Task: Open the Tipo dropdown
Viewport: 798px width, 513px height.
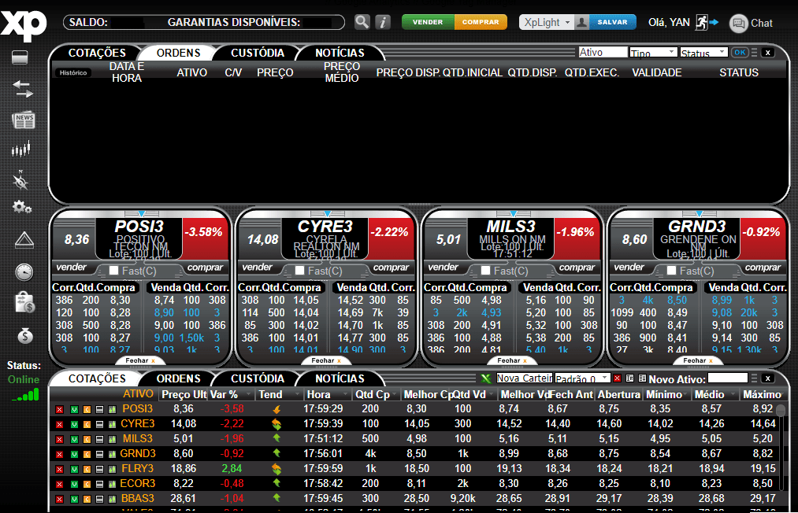Action: point(652,51)
